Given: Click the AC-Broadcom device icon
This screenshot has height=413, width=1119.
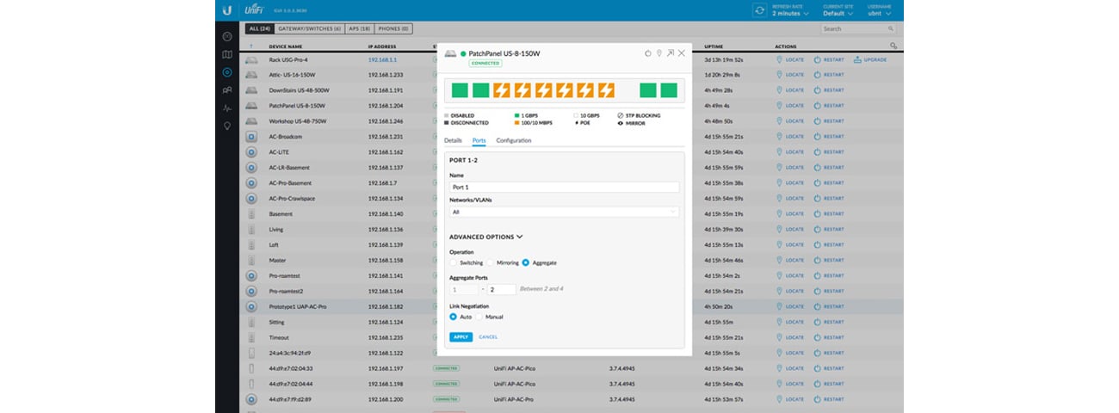Looking at the screenshot, I should [251, 137].
